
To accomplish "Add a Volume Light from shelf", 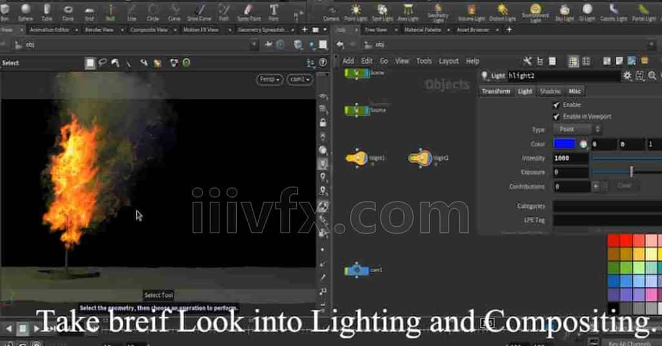I will click(472, 12).
